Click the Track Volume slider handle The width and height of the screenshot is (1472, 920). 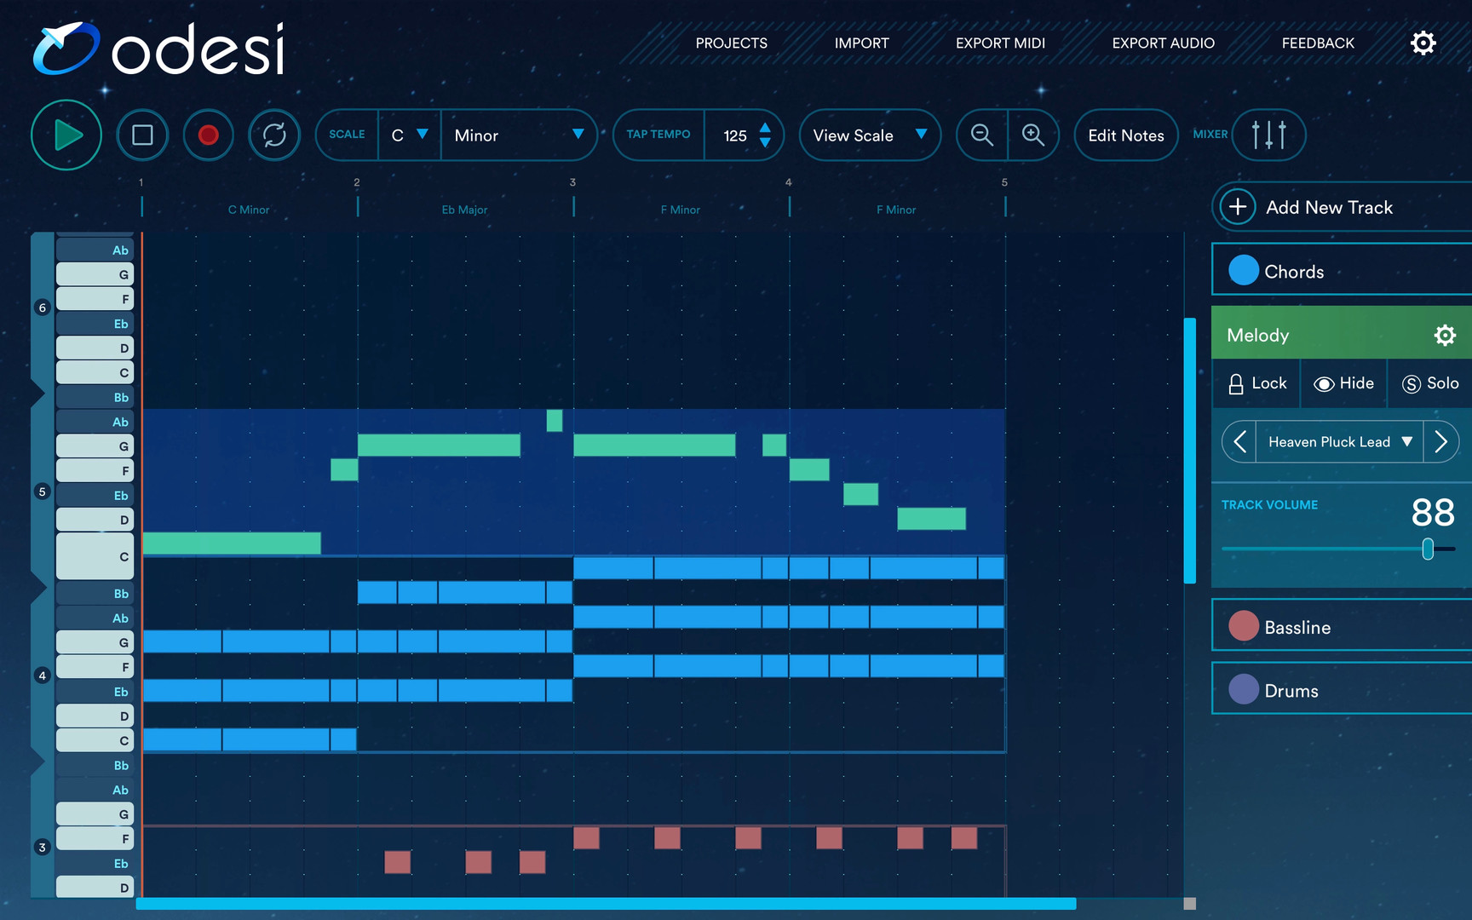pos(1428,549)
